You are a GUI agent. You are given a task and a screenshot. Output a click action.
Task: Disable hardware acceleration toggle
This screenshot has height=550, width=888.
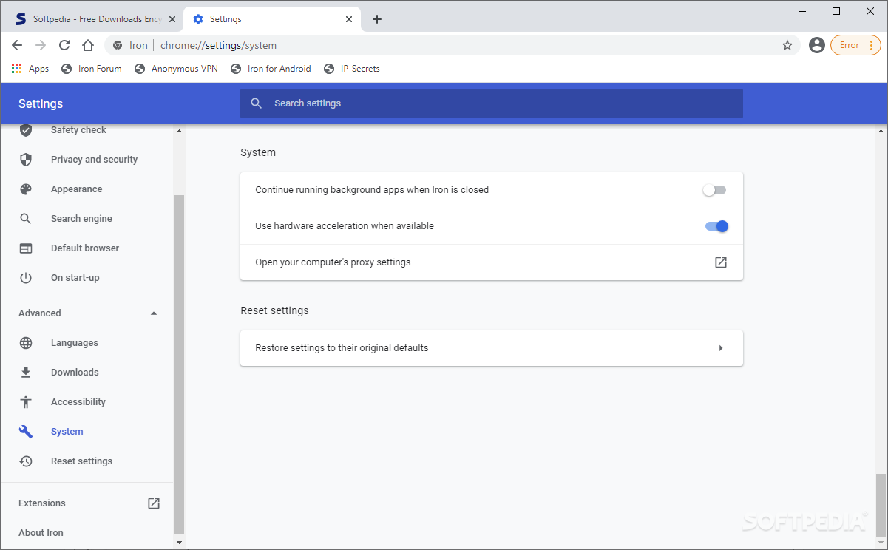(717, 226)
